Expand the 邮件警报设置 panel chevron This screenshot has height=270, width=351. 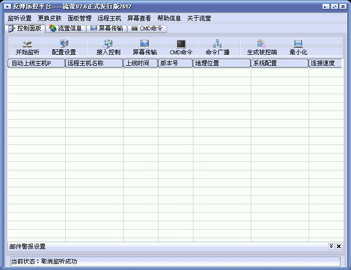331,247
